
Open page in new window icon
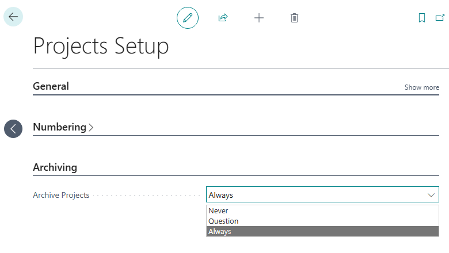pos(439,18)
